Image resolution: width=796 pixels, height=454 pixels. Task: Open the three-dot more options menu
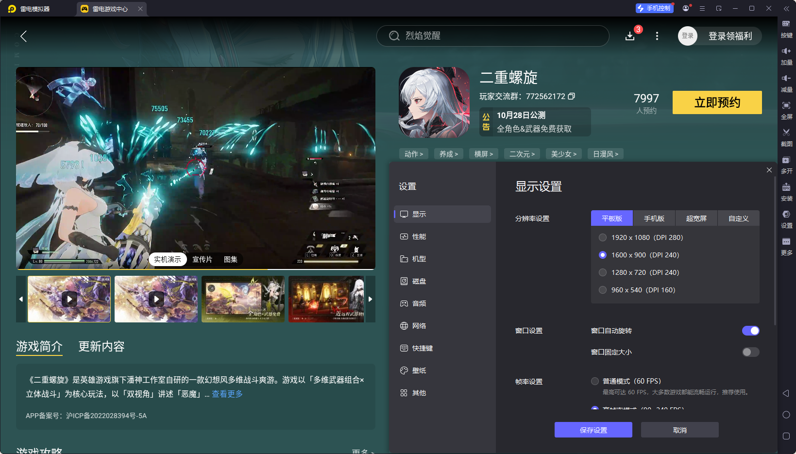pos(657,35)
